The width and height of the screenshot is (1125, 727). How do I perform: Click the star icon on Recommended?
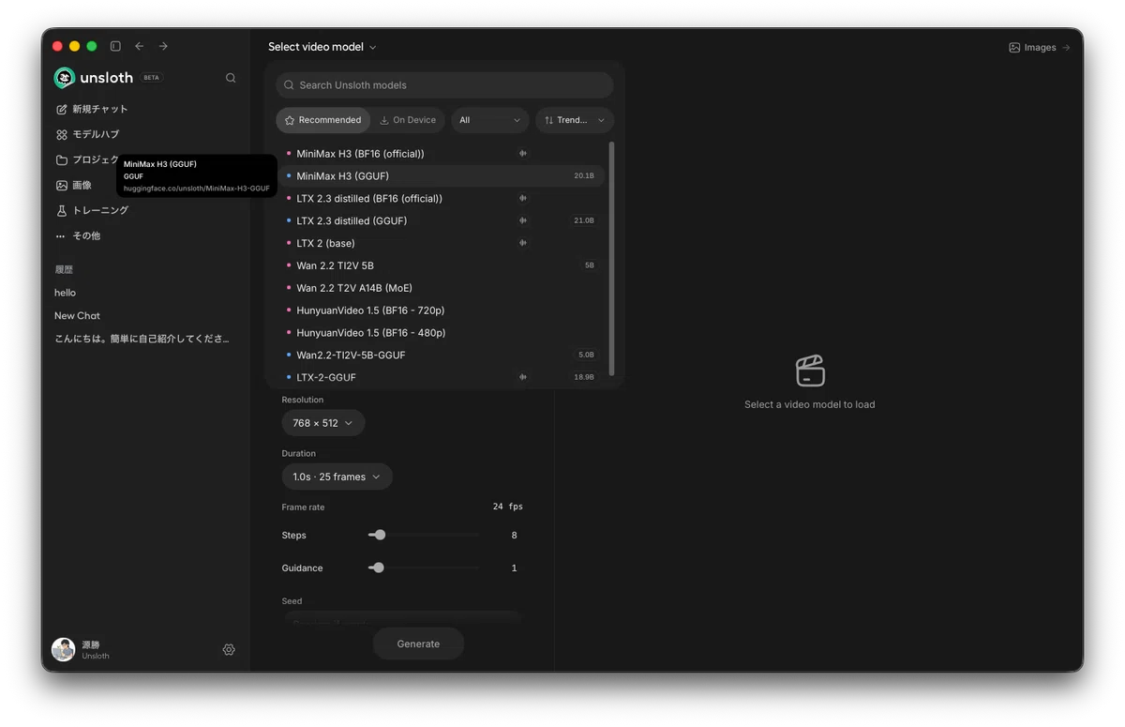tap(290, 120)
